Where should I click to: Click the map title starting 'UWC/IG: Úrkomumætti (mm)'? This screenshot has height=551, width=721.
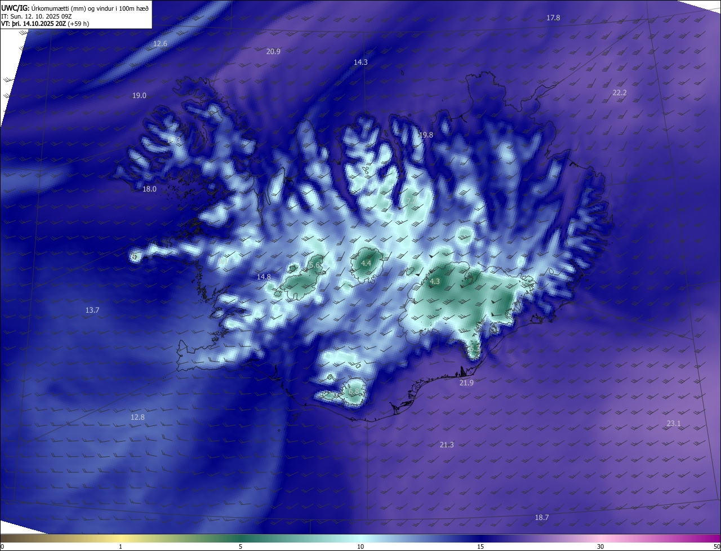[x=75, y=7]
